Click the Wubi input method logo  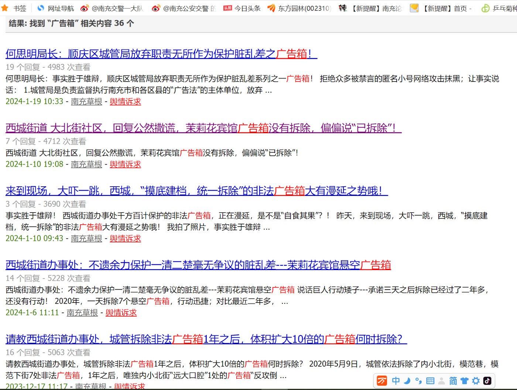pos(382,381)
